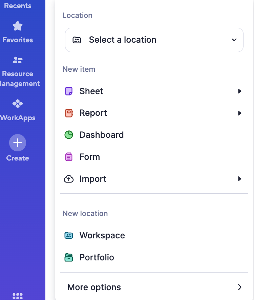Viewport: 254px width, 300px height.
Task: Click the Resource Management label
Action: point(19,79)
